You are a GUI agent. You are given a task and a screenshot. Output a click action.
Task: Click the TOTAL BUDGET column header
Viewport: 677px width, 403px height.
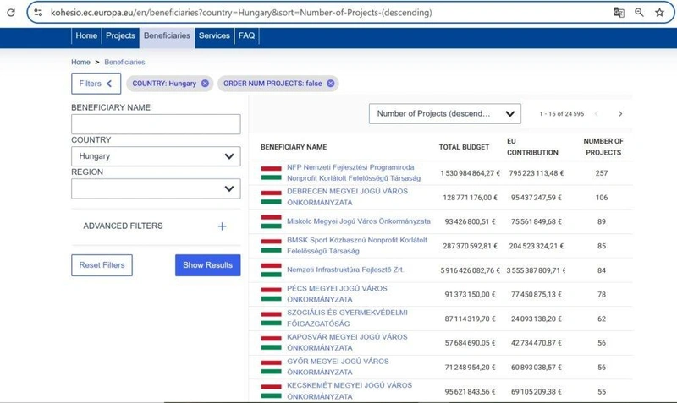[x=464, y=147]
